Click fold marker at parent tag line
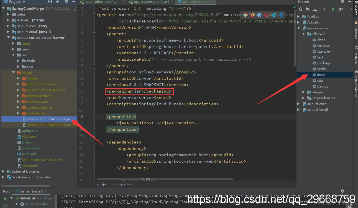Viewport: 358px width, 208px height. [95, 34]
